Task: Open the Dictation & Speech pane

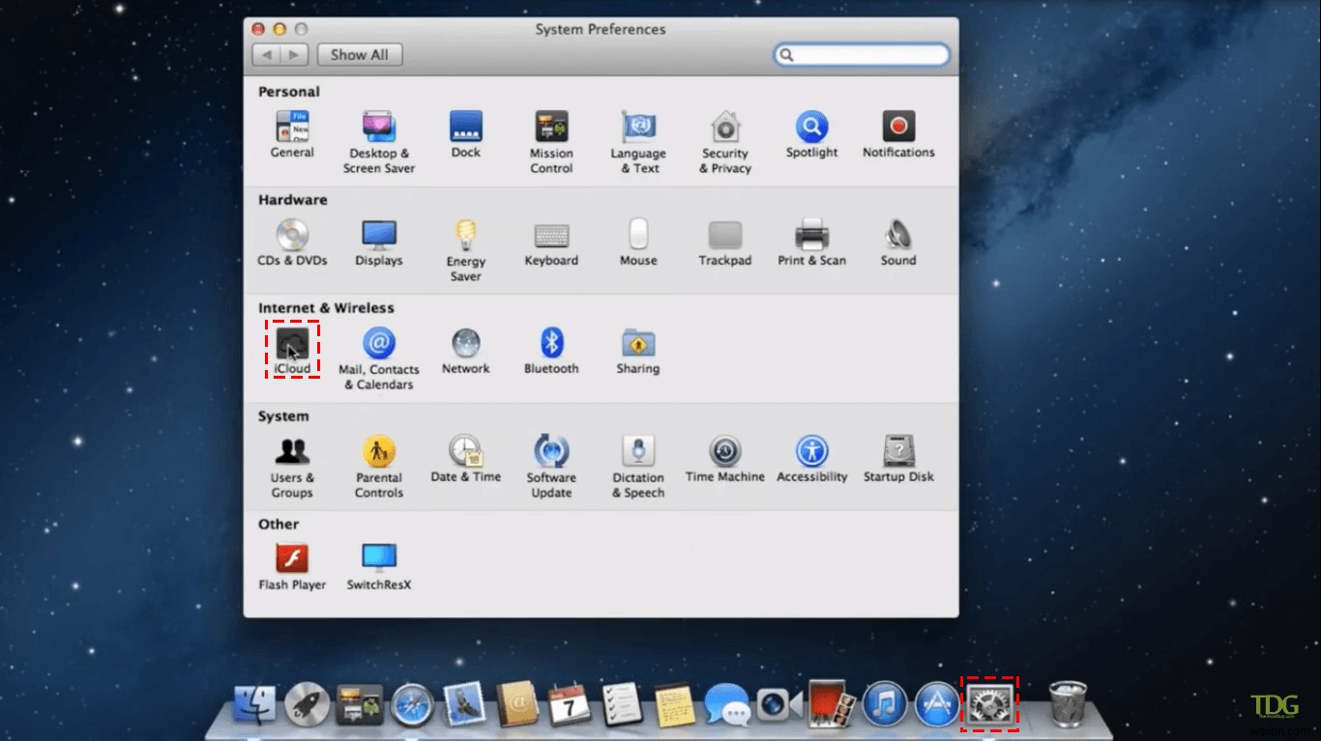Action: click(637, 450)
